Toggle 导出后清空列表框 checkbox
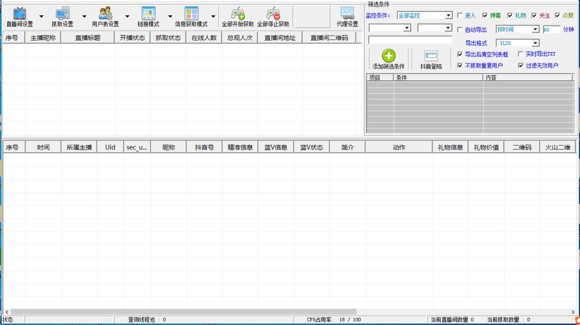Image resolution: width=580 pixels, height=325 pixels. 460,54
